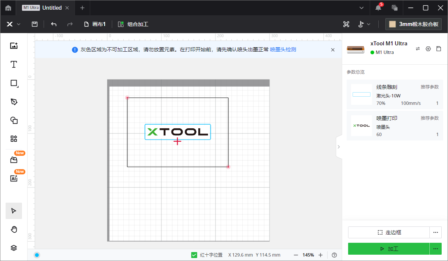Viewport: 448px width, 261px height.
Task: Click 推荐参数 in the 喷墨打印 card
Action: click(x=430, y=118)
